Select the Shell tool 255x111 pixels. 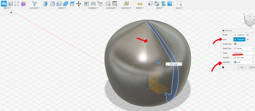pos(59,4)
